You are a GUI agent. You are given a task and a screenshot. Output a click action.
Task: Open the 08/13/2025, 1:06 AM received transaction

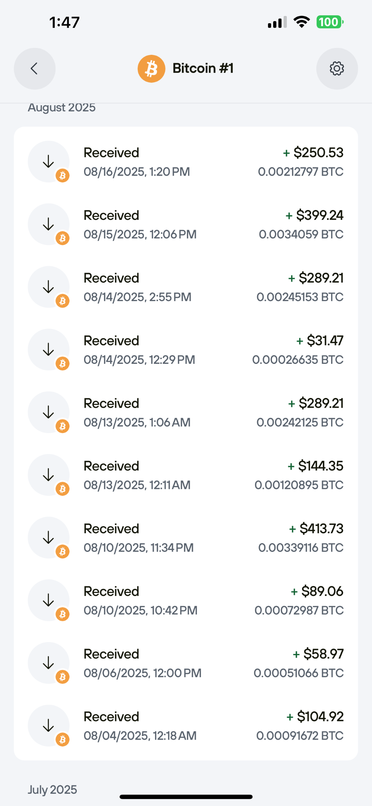186,412
